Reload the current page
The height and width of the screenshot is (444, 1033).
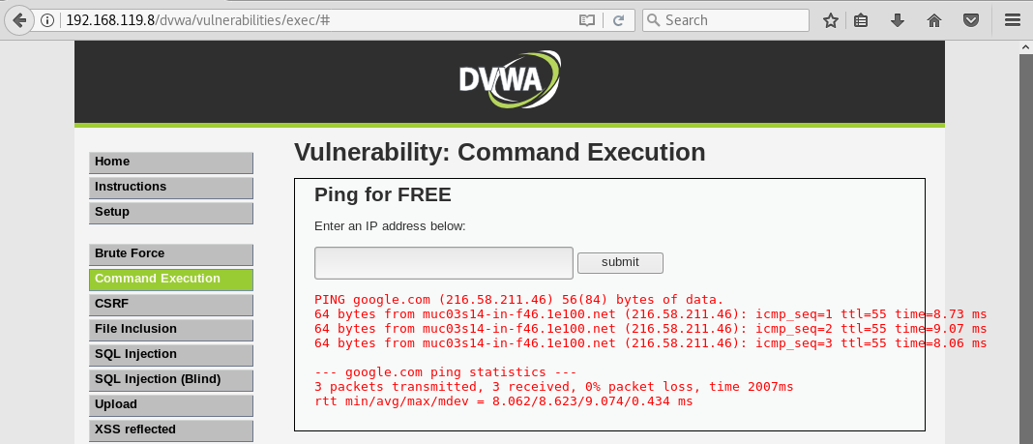pyautogui.click(x=617, y=20)
